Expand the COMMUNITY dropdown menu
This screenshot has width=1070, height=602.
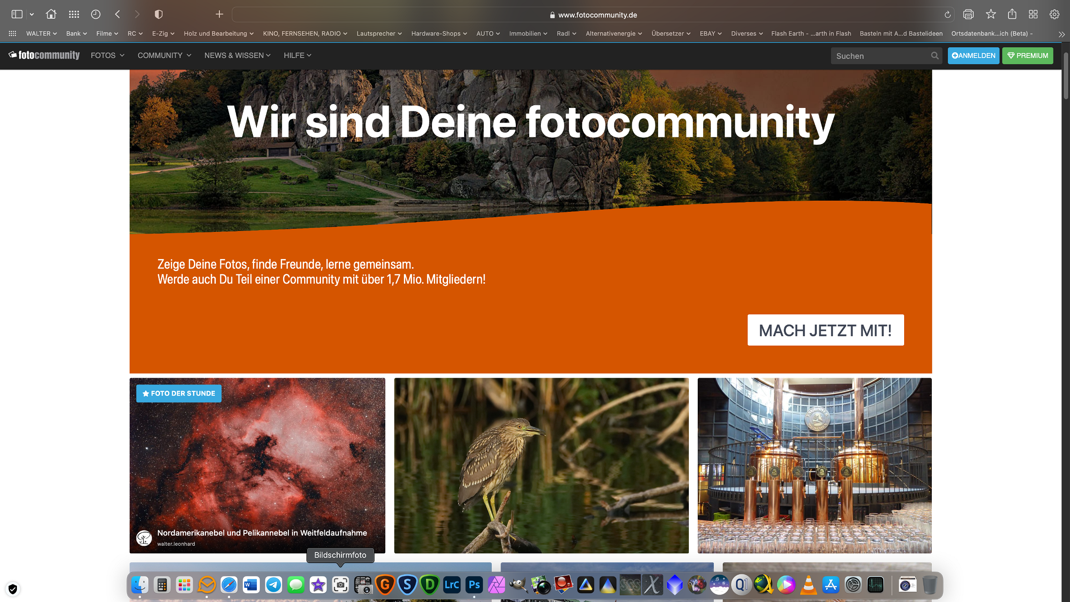pos(164,55)
